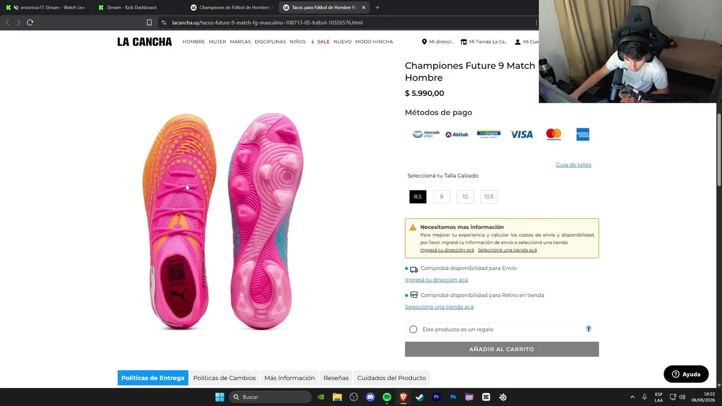
Task: Open the HOMBRE menu
Action: 193,42
